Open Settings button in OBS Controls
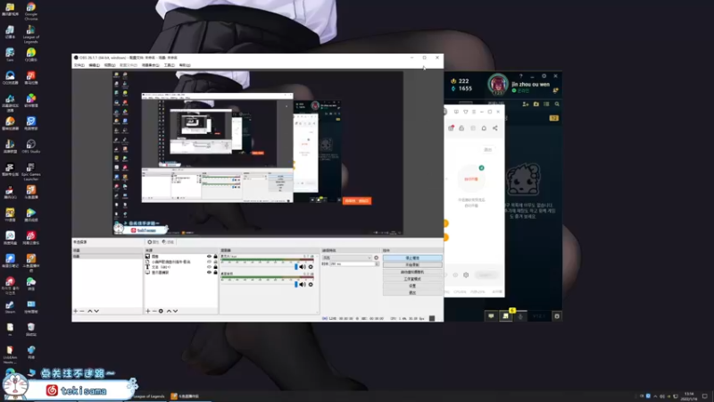 pos(412,286)
